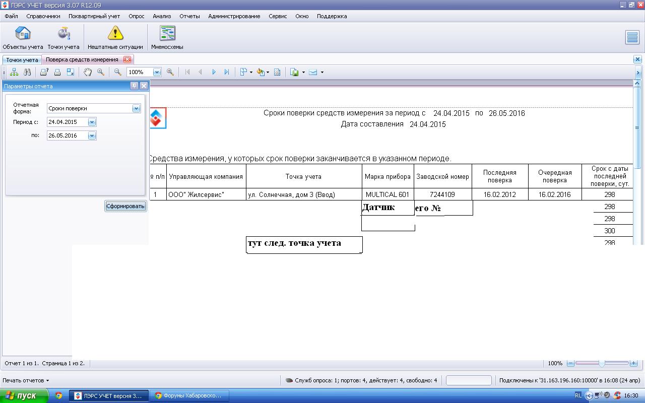The height and width of the screenshot is (403, 645).
Task: Click the ООО" Жилсервис" cell
Action: [x=206, y=194]
